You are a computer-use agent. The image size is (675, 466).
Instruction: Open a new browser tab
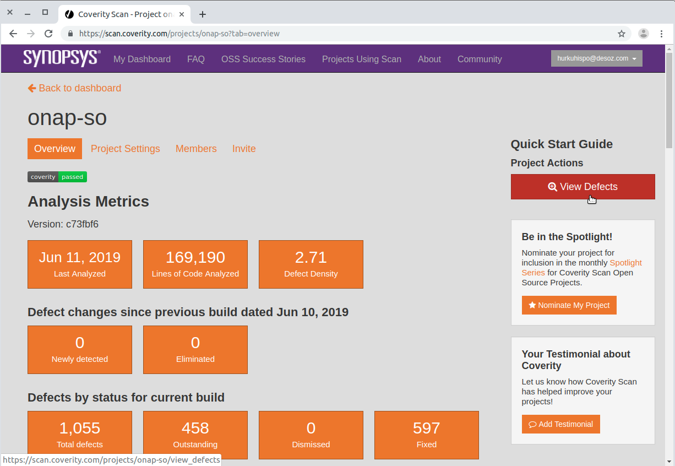[x=203, y=14]
